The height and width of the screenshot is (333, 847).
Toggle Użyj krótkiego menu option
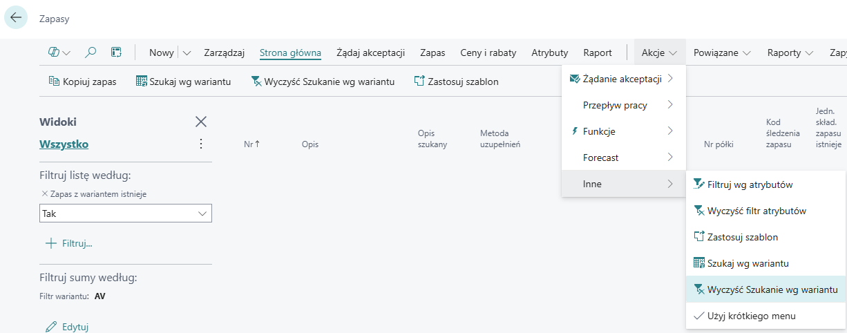coord(751,316)
